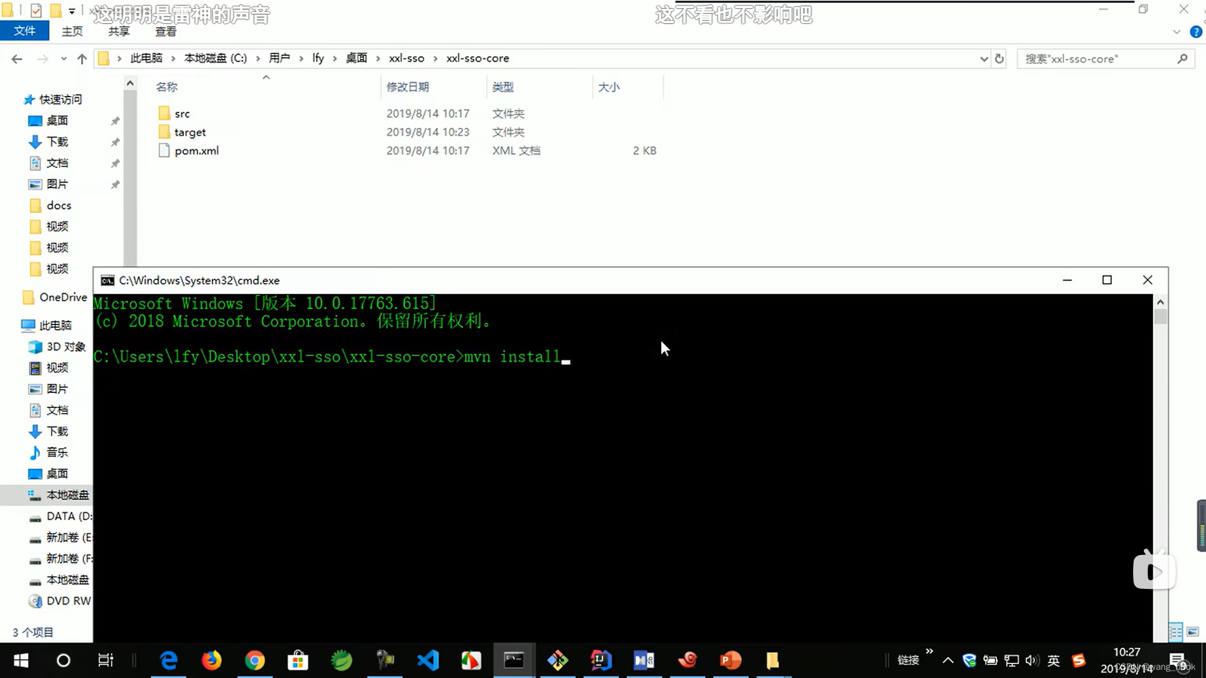This screenshot has height=678, width=1206.
Task: Open recent locations dropdown arrow
Action: coord(63,58)
